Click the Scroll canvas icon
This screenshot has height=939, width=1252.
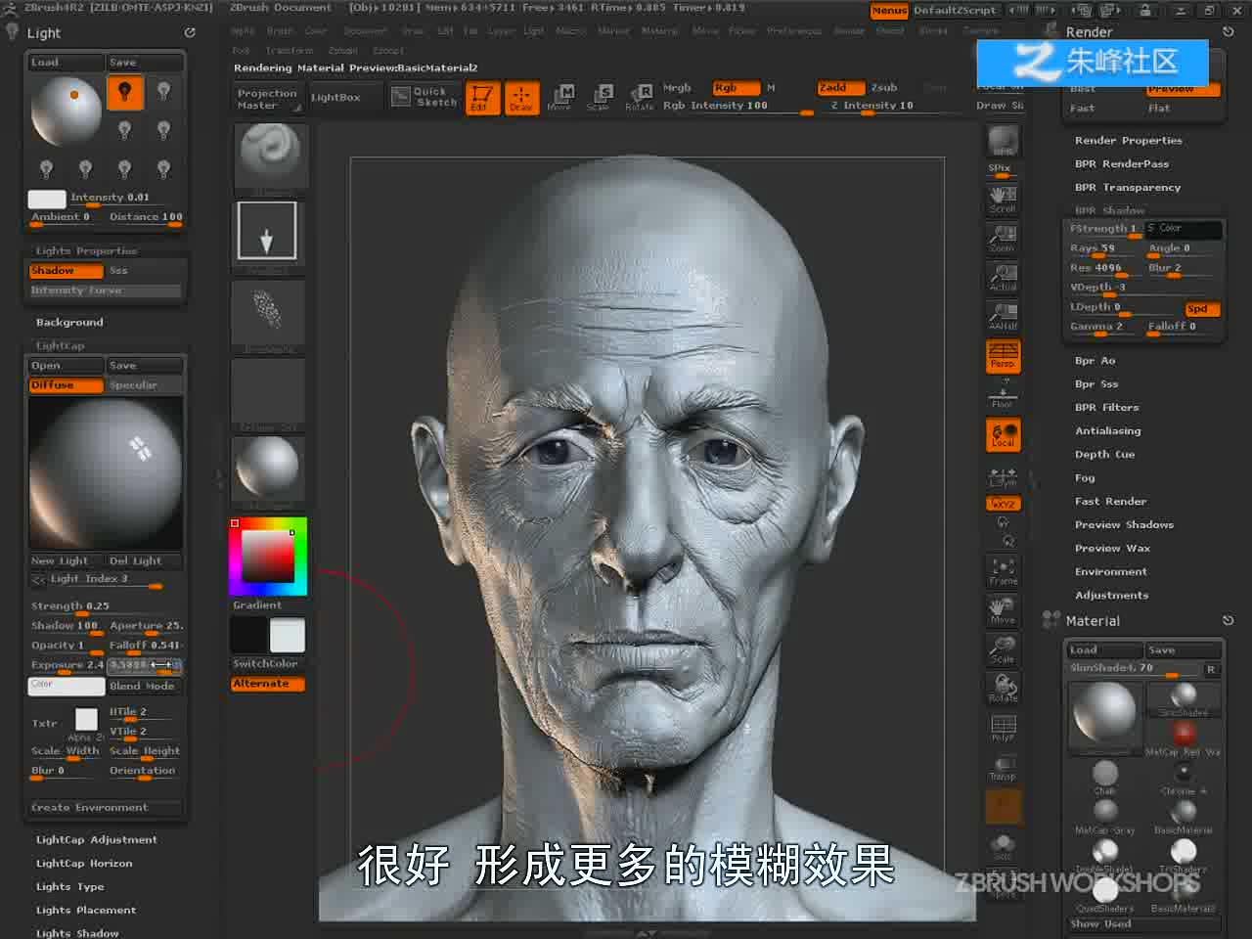tap(1003, 199)
